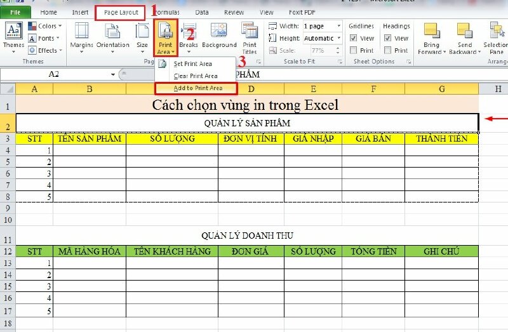Click the Set Print Area page icon
The height and width of the screenshot is (332, 508).
pos(163,64)
